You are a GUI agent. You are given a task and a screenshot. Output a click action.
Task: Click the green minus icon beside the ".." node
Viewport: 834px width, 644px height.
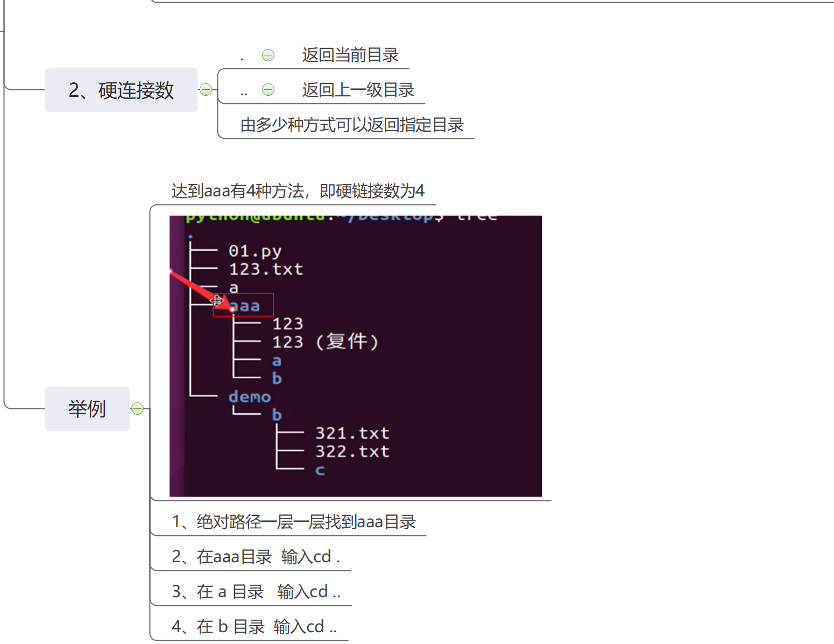coord(268,89)
